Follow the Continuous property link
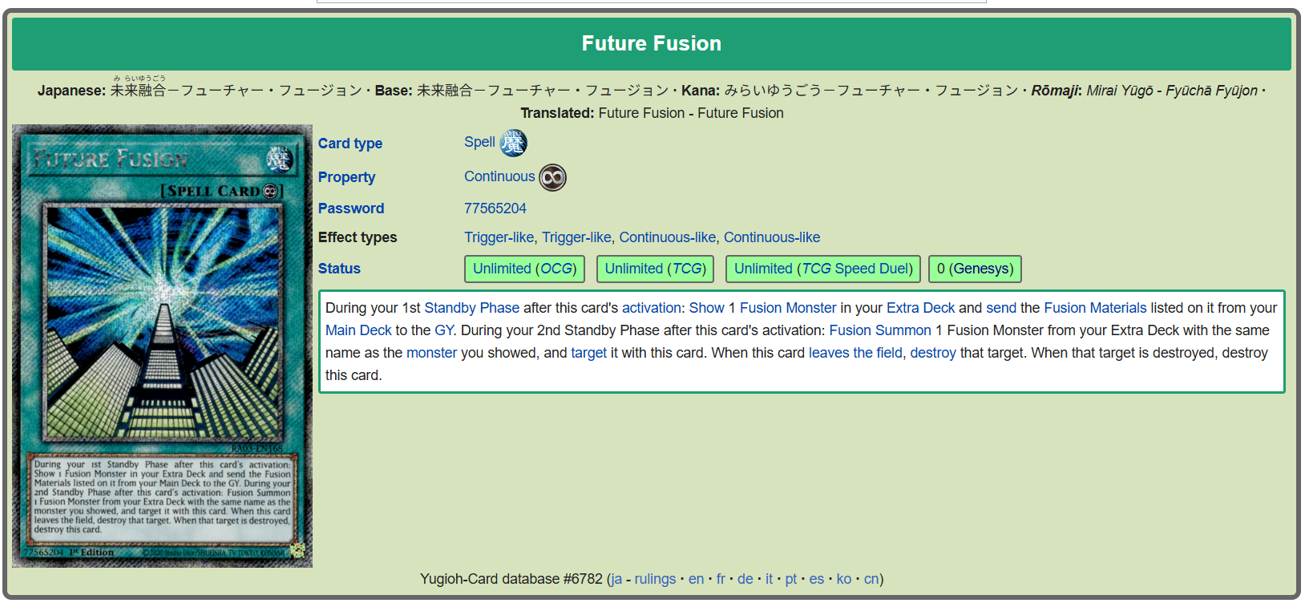Viewport: 1305px width, 603px height. 499,176
